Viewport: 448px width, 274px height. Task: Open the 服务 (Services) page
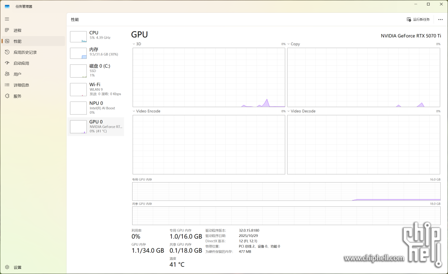17,96
